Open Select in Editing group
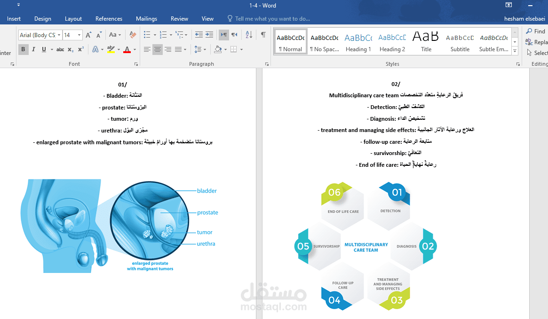548x319 pixels. (538, 53)
